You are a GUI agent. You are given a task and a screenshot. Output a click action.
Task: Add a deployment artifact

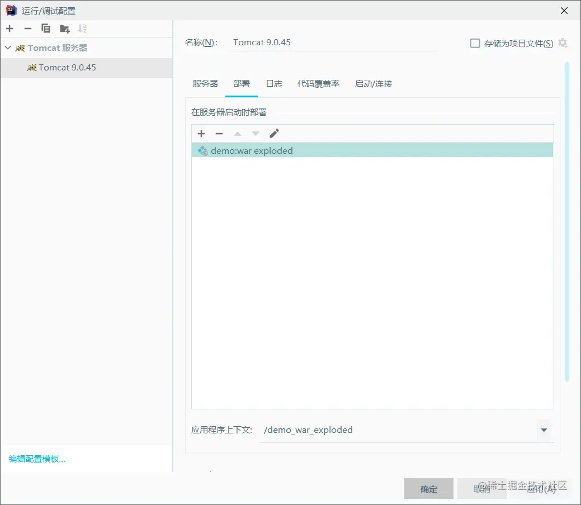[201, 134]
